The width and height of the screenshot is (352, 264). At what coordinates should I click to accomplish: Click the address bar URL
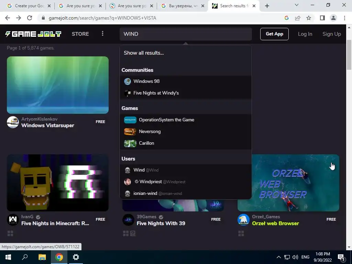pos(102,18)
